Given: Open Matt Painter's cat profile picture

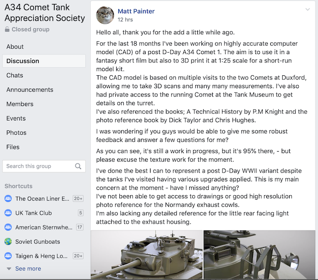Looking at the screenshot, I should 105,15.
